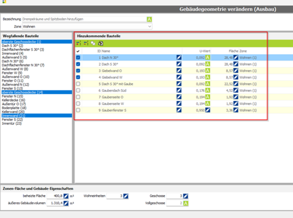This screenshot has width=293, height=218.
Task: Sort table by Name column header
Action: (107, 51)
